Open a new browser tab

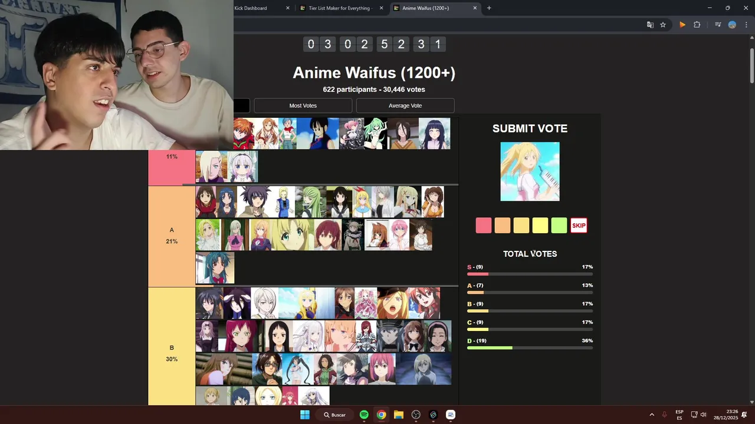(489, 8)
